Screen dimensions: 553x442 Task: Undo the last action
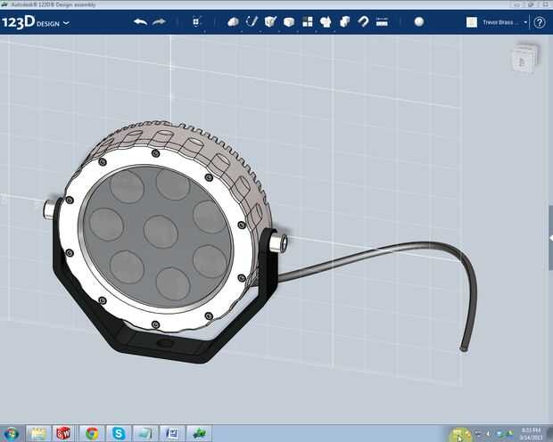pyautogui.click(x=140, y=22)
